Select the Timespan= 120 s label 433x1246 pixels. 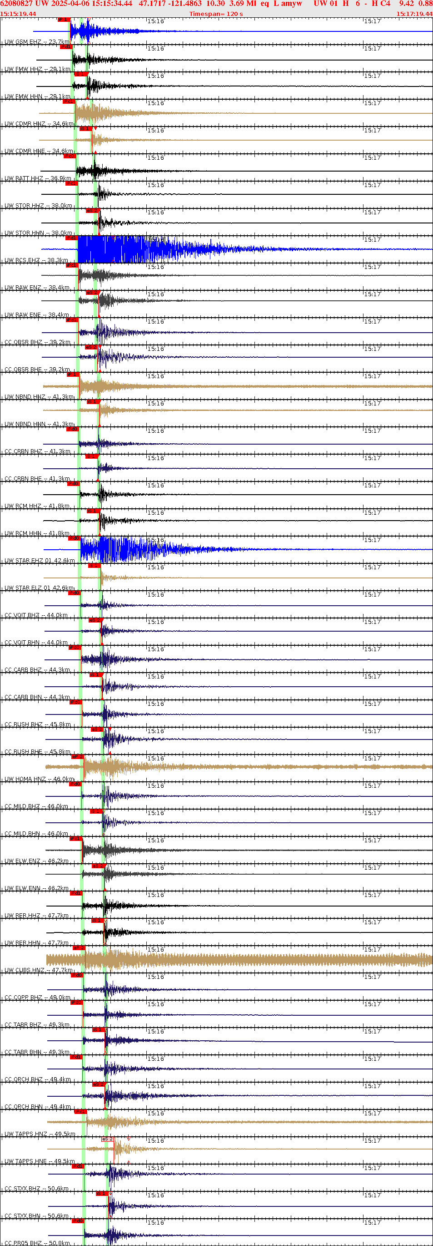[216, 14]
